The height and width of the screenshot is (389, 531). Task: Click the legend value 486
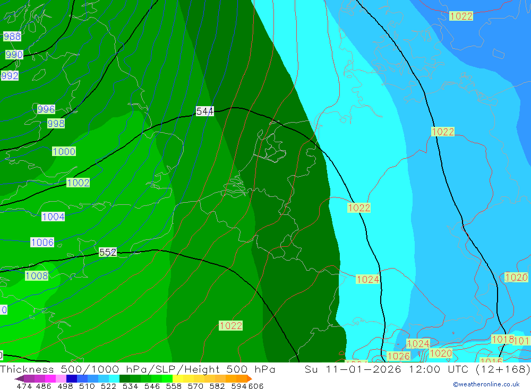44,386
